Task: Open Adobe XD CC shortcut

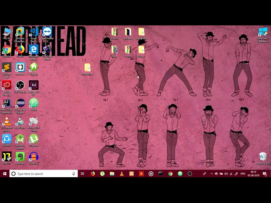Action: click(33, 88)
